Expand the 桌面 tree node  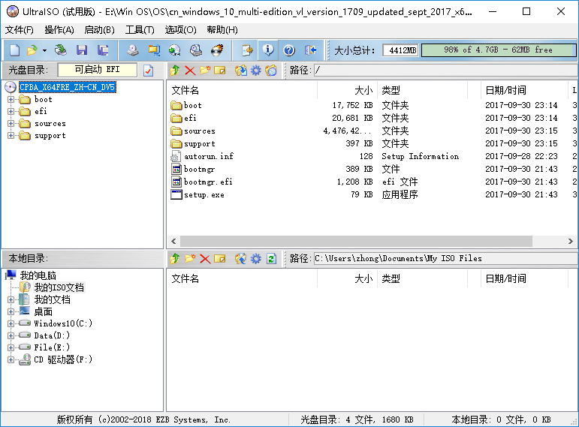coord(11,312)
